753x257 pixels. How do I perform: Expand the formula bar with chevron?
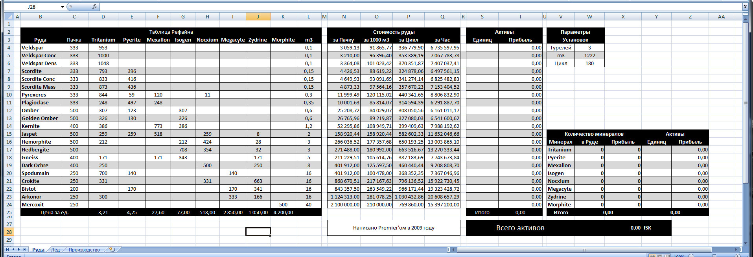point(745,7)
